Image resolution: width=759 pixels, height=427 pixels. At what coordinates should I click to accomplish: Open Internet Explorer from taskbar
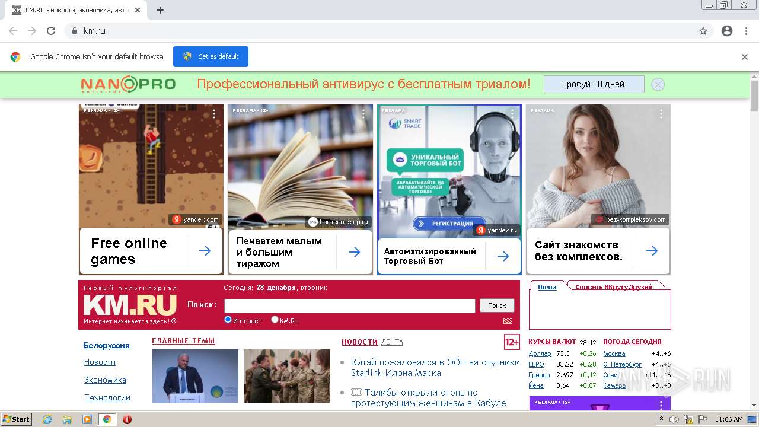[47, 419]
